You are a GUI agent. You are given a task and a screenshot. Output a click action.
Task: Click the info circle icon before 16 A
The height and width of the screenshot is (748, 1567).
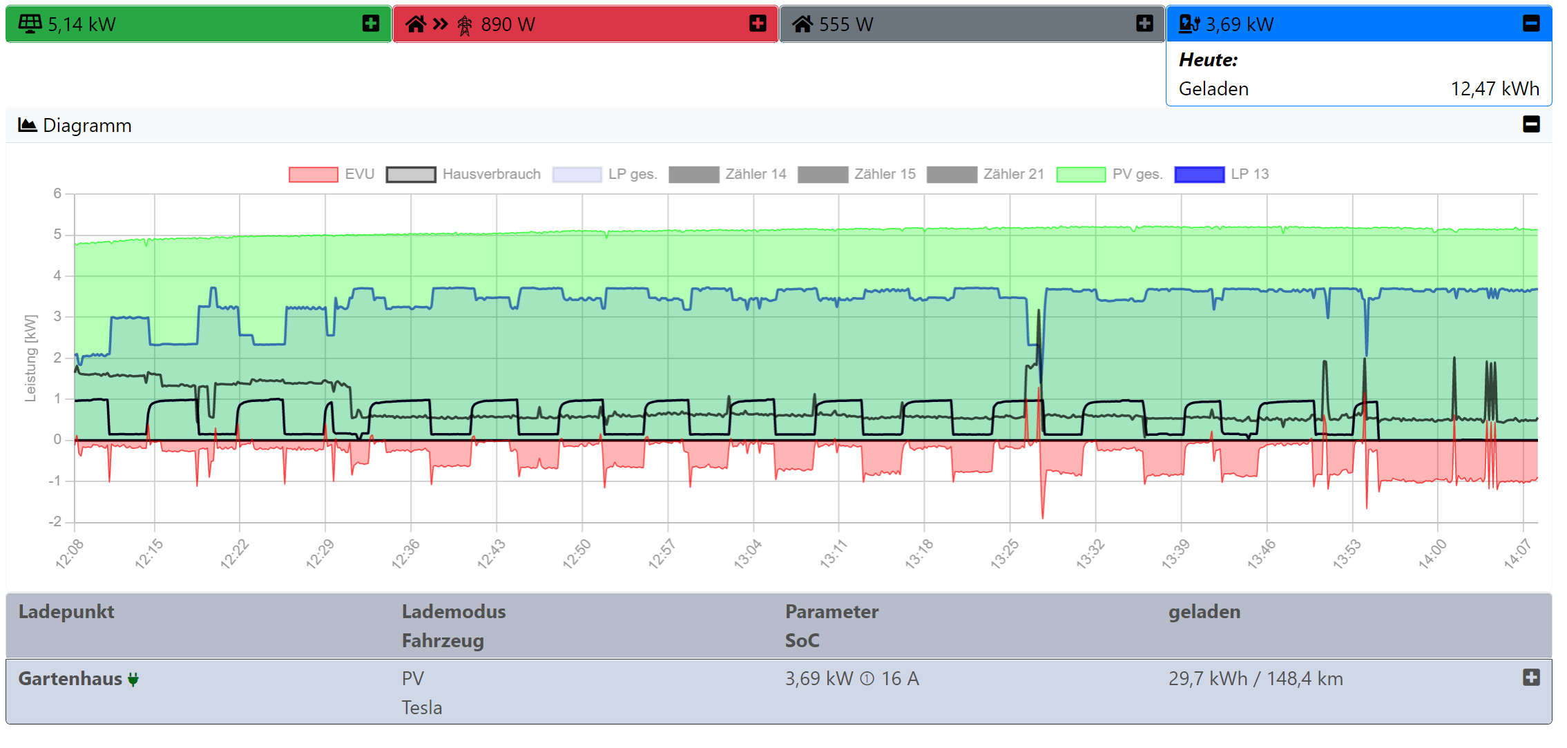[867, 679]
